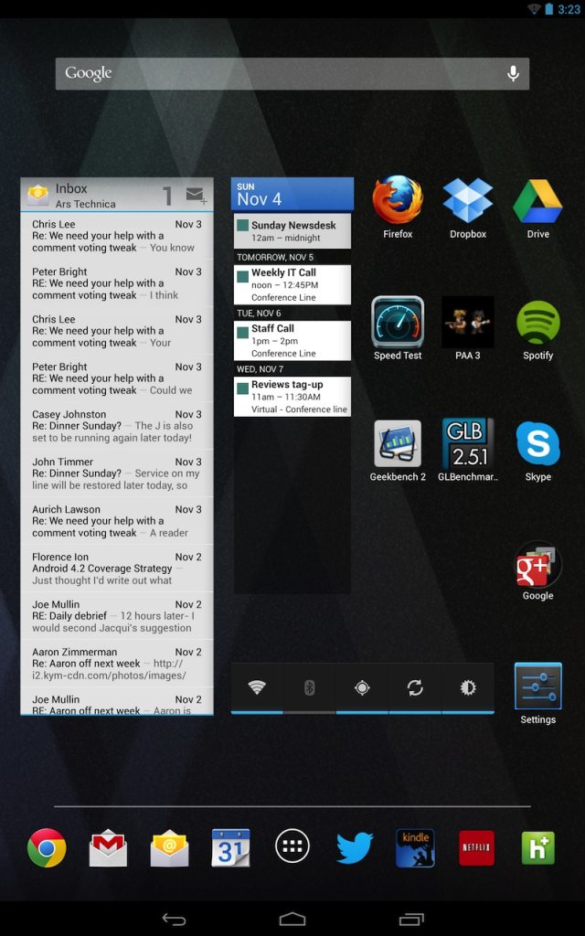The image size is (585, 936).
Task: Tap the TUE, NOV 6 date header
Action: [259, 314]
